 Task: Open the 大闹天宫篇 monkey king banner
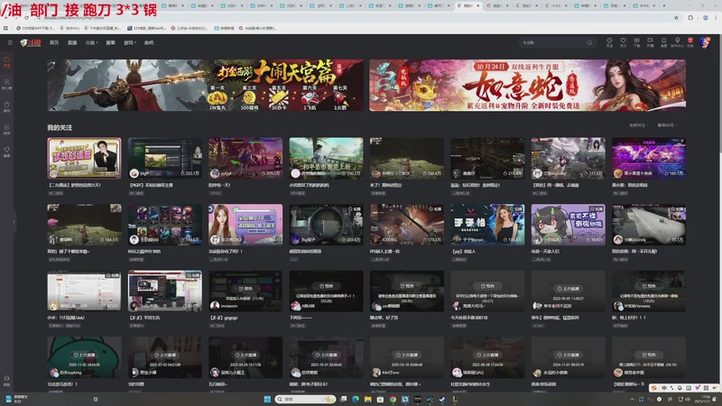(x=206, y=85)
